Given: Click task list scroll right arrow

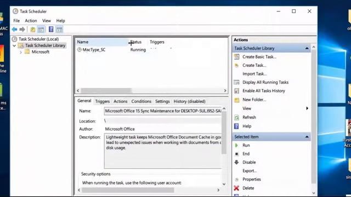Looking at the screenshot, I should coord(225,91).
